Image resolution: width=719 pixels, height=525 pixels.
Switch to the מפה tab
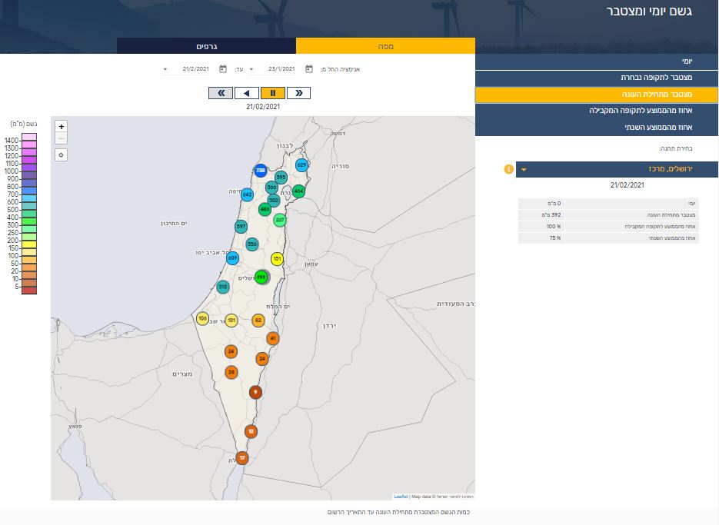coord(384,45)
